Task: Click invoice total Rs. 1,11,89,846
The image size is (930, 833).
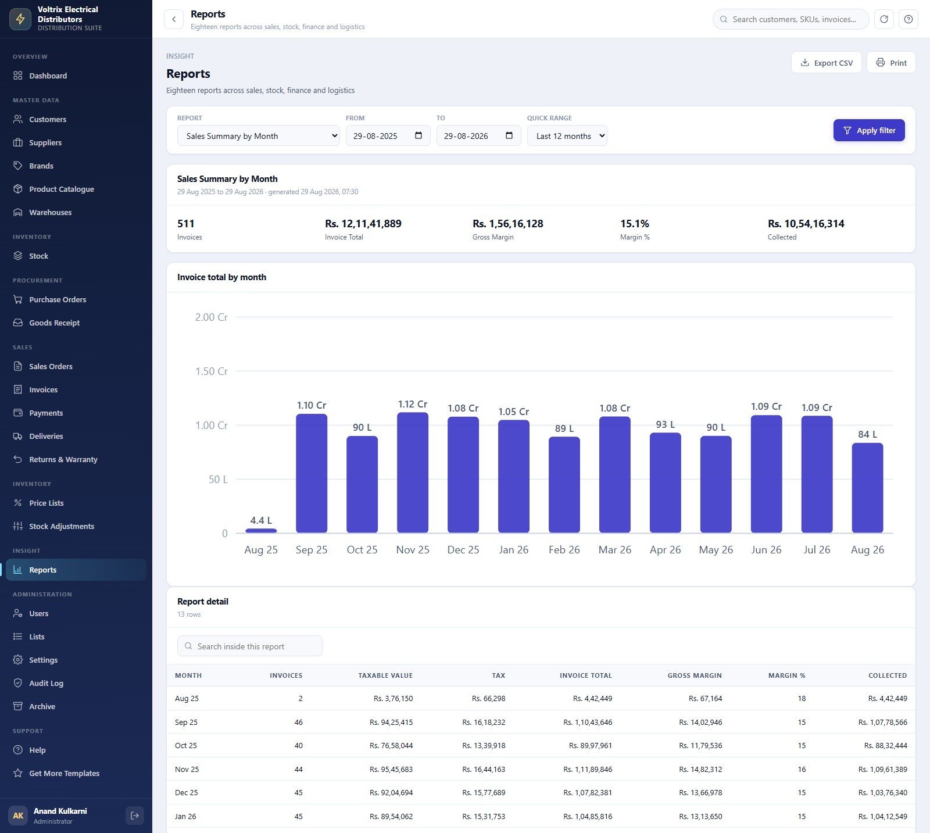Action: [x=588, y=769]
